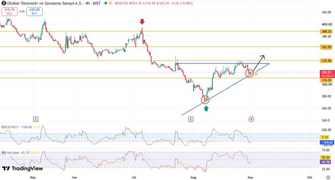Open the Otokar symbol title
The width and height of the screenshot is (335, 180).
[x=44, y=3]
